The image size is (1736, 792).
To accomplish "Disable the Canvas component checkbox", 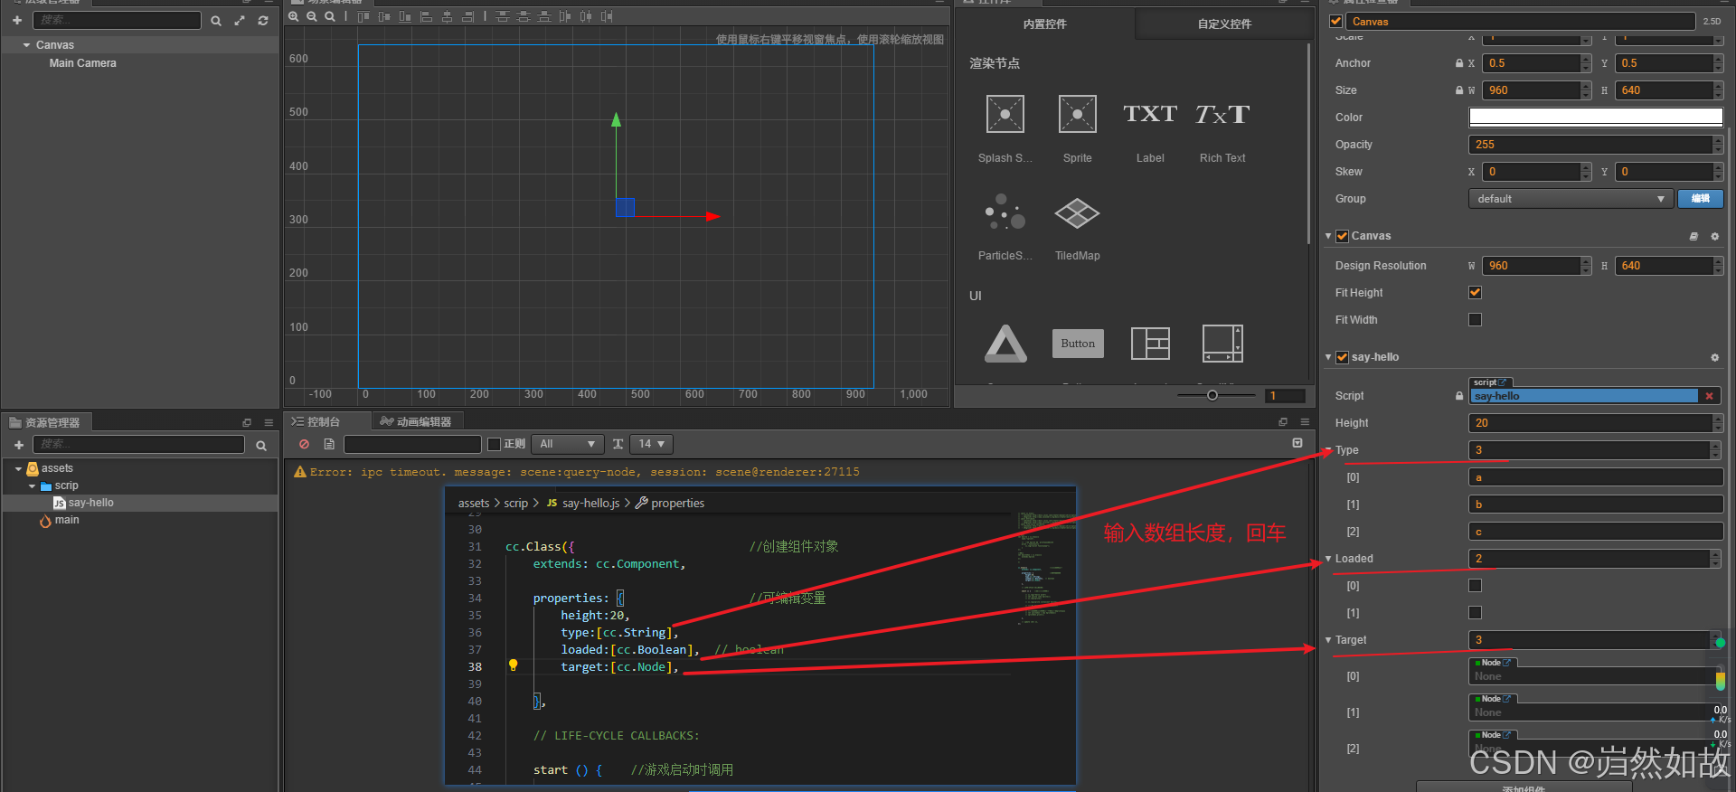I will click(1342, 236).
